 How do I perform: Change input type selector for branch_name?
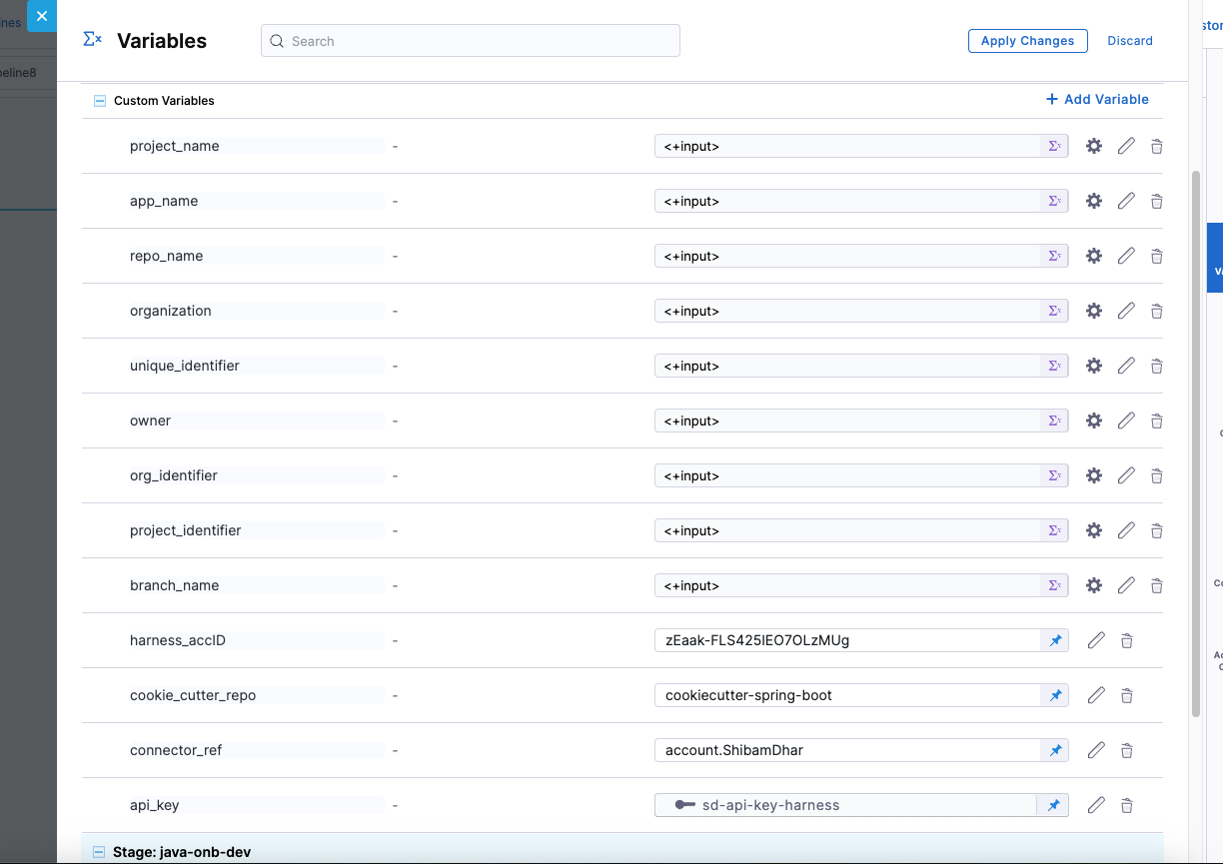(x=1054, y=585)
